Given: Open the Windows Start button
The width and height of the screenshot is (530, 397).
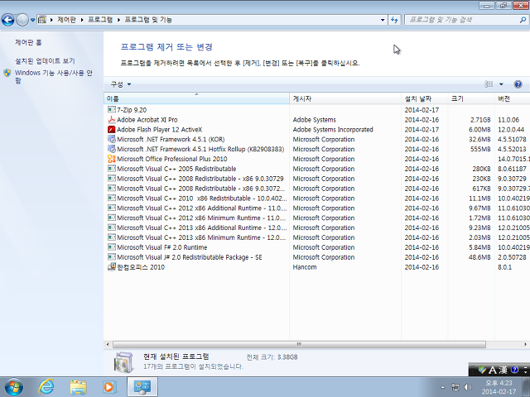Looking at the screenshot, I should [14, 387].
